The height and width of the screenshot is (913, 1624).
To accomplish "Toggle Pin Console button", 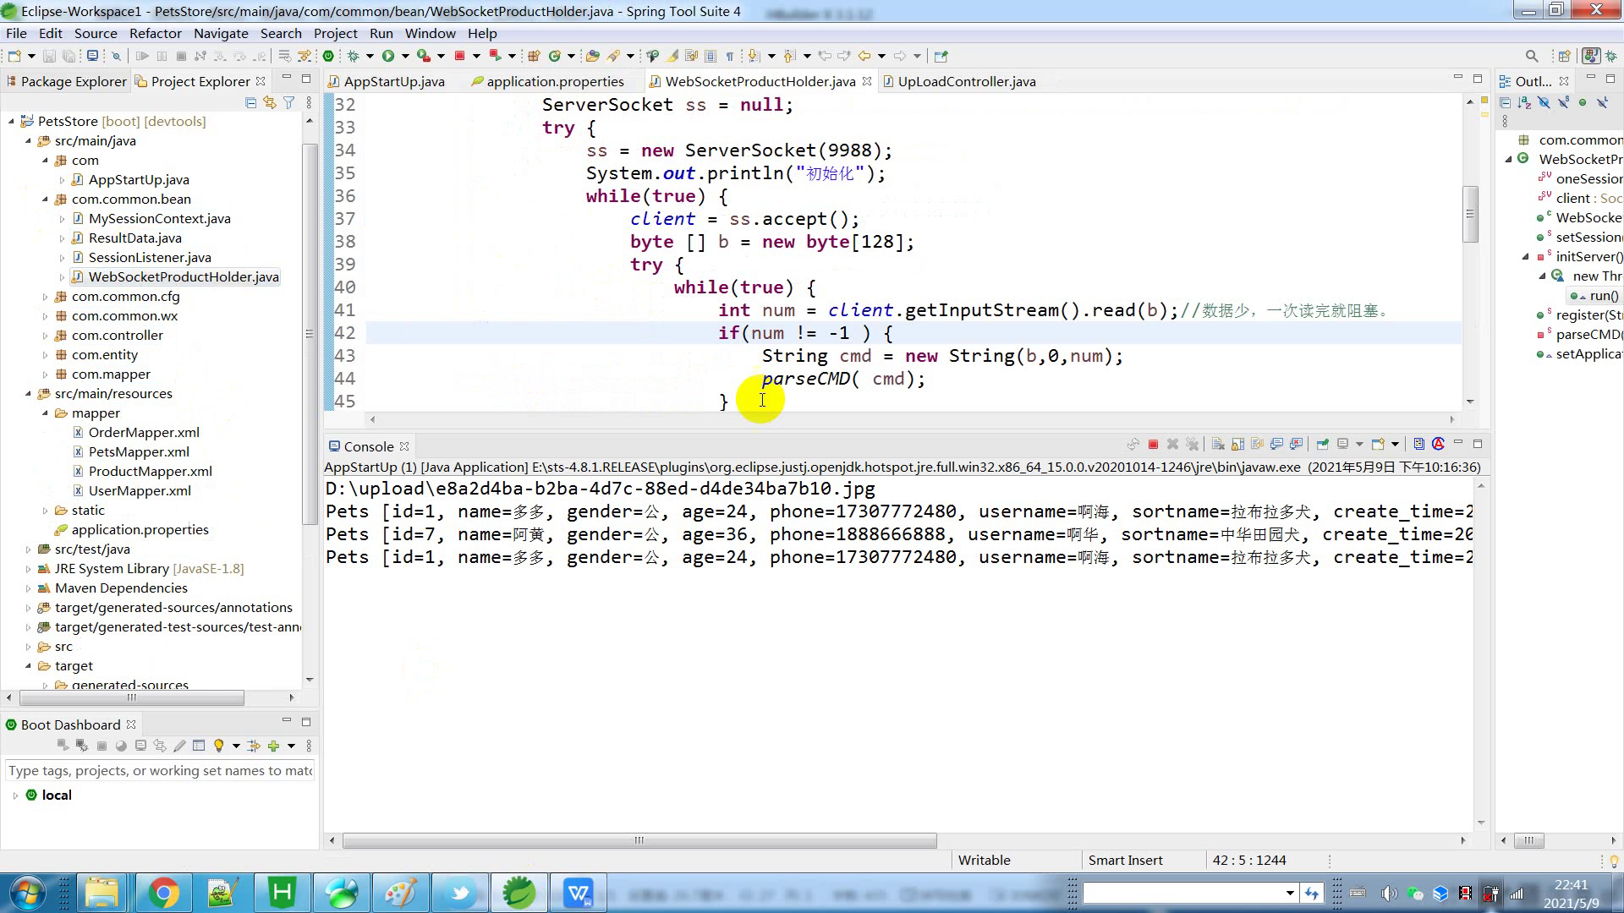I will [x=1323, y=445].
